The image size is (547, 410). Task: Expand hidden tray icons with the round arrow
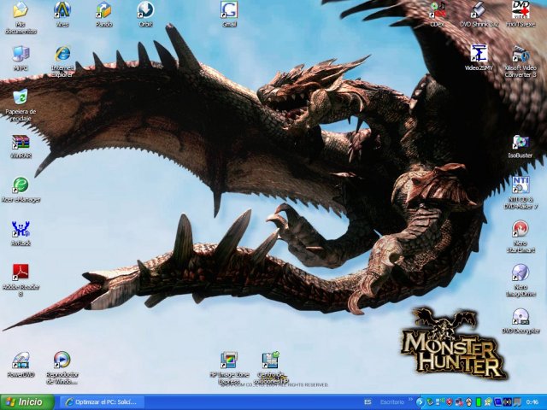[x=420, y=402]
